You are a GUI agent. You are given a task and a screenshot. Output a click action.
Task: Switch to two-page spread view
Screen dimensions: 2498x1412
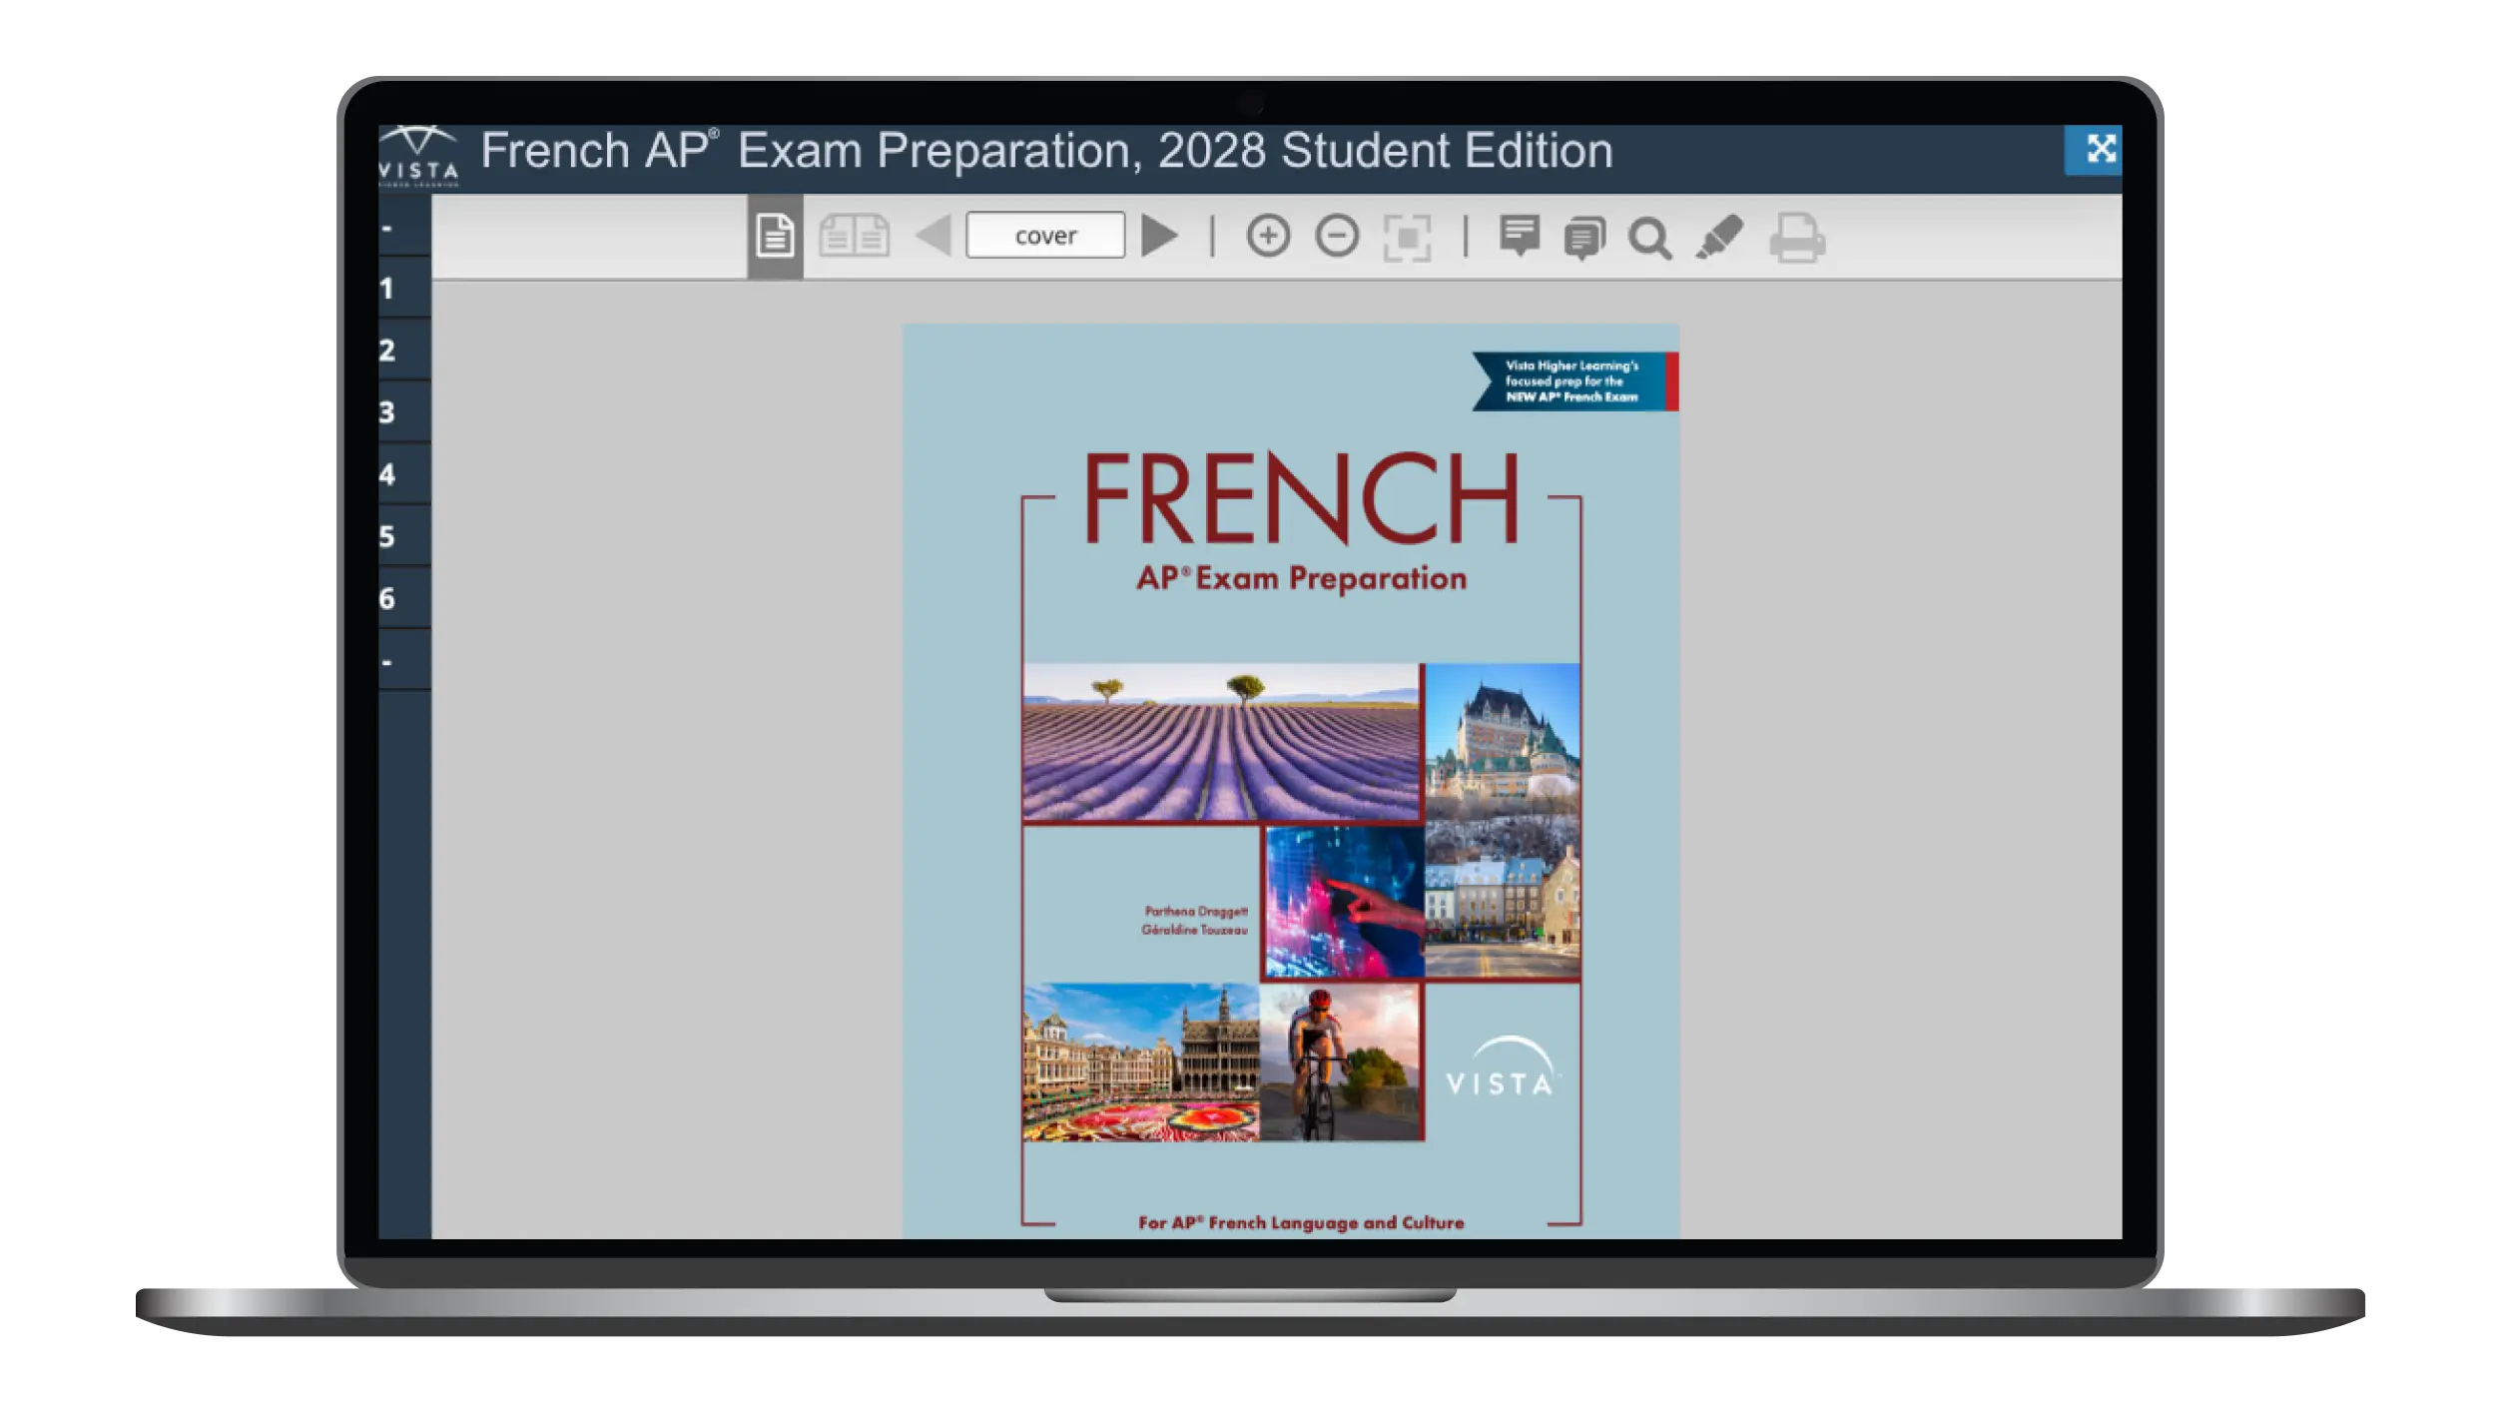[854, 237]
